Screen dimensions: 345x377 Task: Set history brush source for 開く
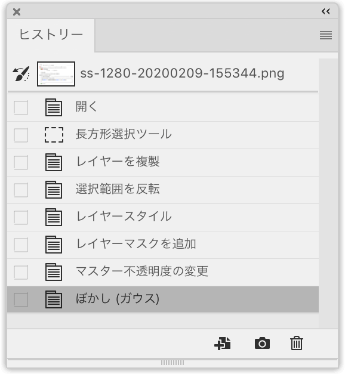(x=21, y=107)
